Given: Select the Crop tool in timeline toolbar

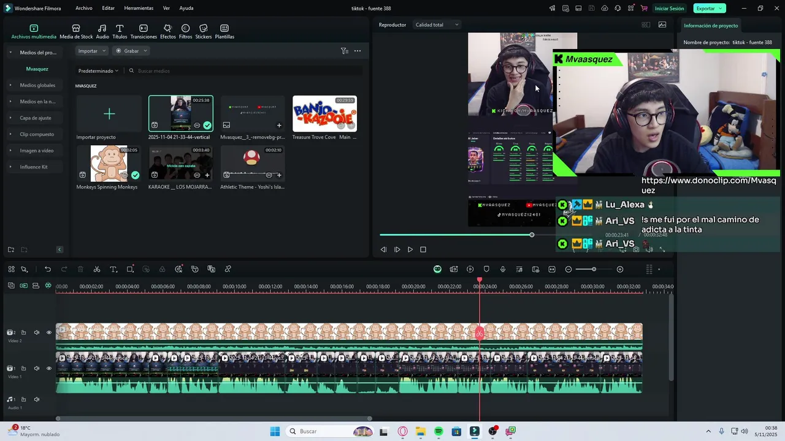Looking at the screenshot, I should tap(130, 269).
